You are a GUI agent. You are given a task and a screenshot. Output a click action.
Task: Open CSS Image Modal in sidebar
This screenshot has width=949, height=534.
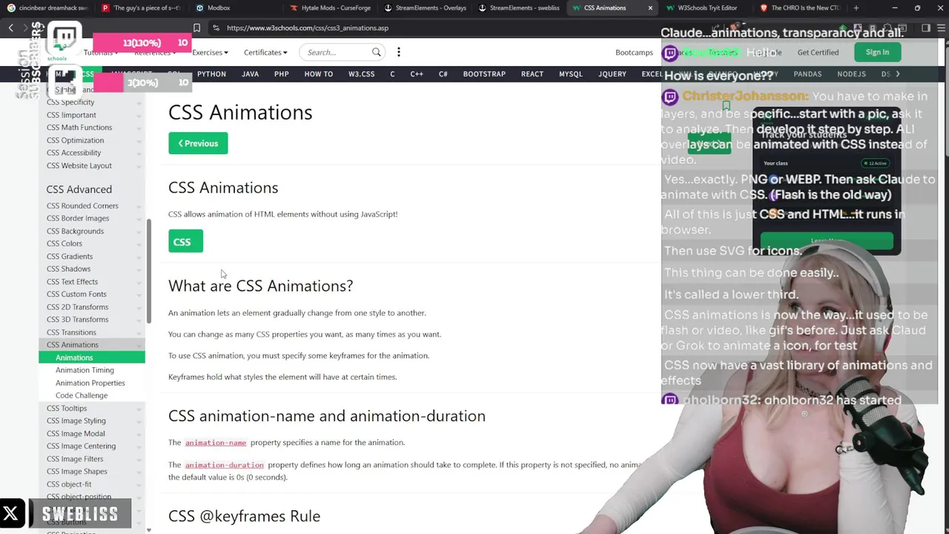76,434
